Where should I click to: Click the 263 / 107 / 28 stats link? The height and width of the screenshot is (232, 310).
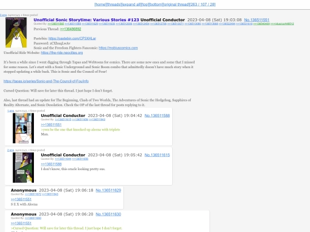coord(203,5)
